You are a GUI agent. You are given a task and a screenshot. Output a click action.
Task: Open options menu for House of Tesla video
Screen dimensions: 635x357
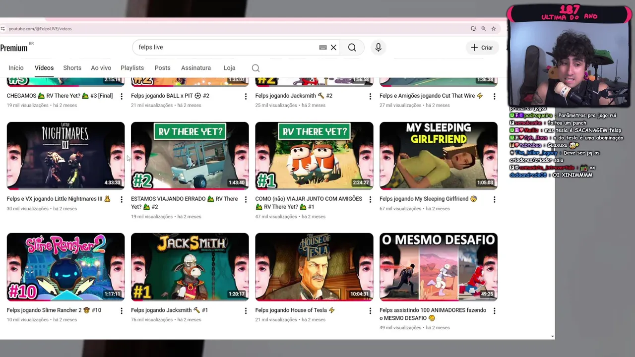click(370, 311)
